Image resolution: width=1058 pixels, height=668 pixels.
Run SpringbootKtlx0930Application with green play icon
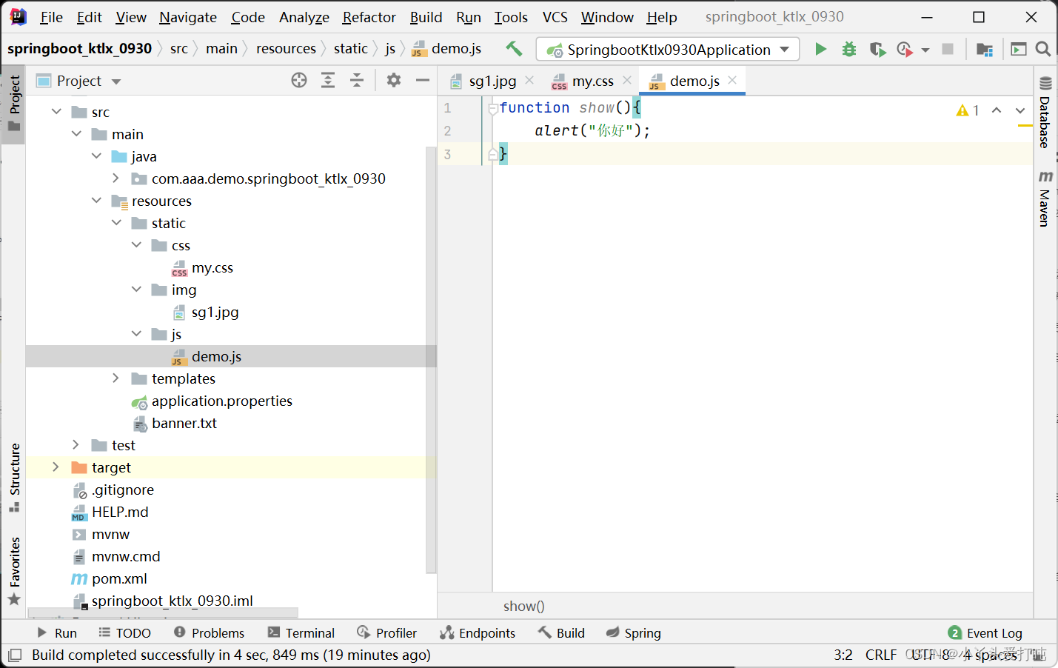pos(820,49)
